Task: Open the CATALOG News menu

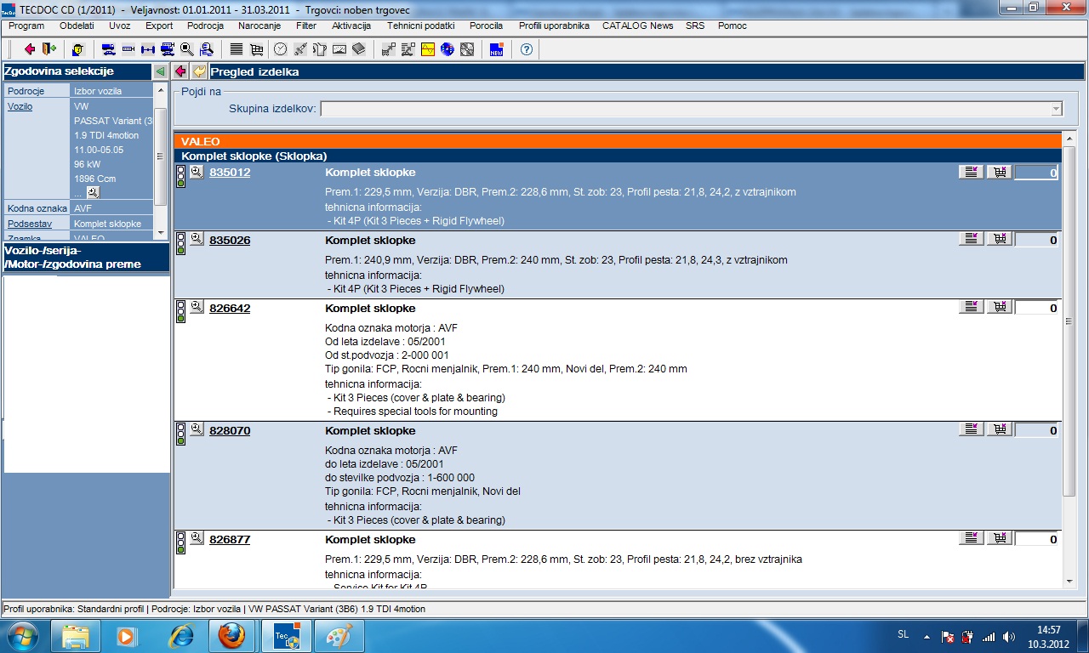Action: [638, 26]
